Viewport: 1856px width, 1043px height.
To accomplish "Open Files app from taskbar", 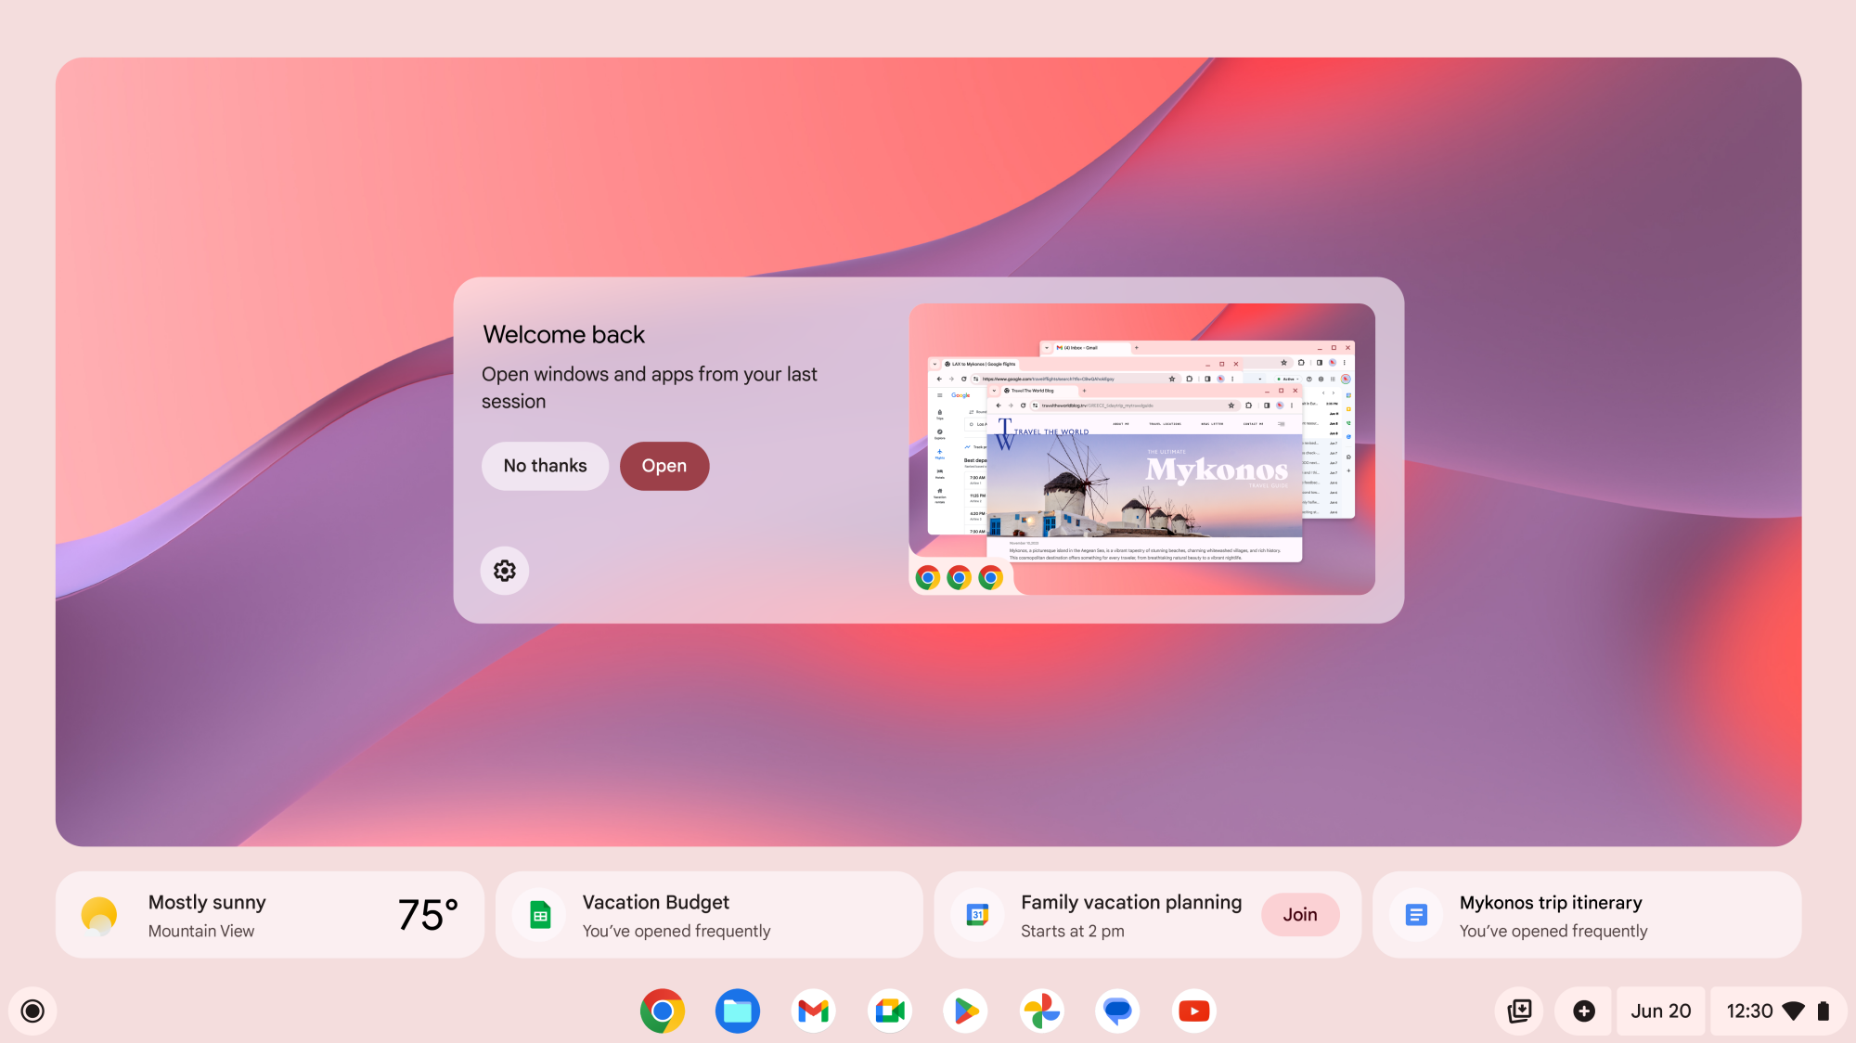I will (x=740, y=1011).
